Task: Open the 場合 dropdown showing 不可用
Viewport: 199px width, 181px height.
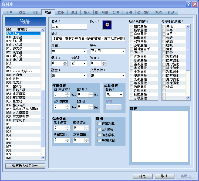Action: [x=108, y=51]
